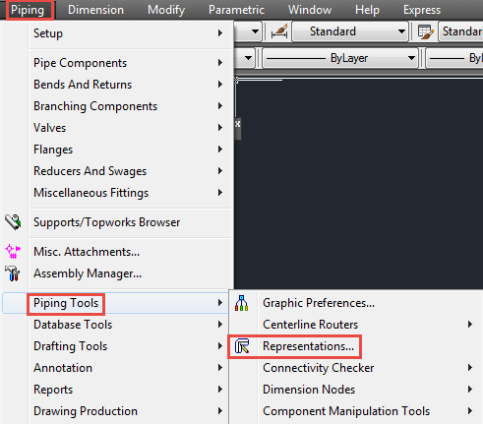Open the Express menu

click(x=422, y=10)
